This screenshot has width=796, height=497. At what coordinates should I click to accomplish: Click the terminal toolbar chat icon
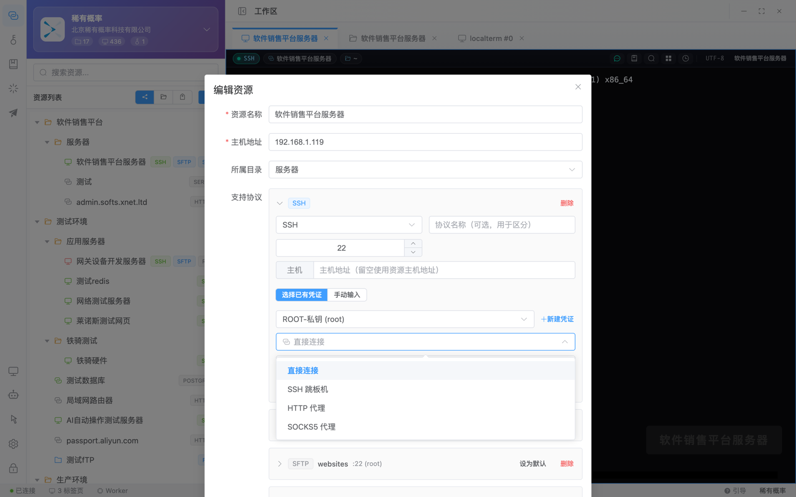click(x=617, y=59)
